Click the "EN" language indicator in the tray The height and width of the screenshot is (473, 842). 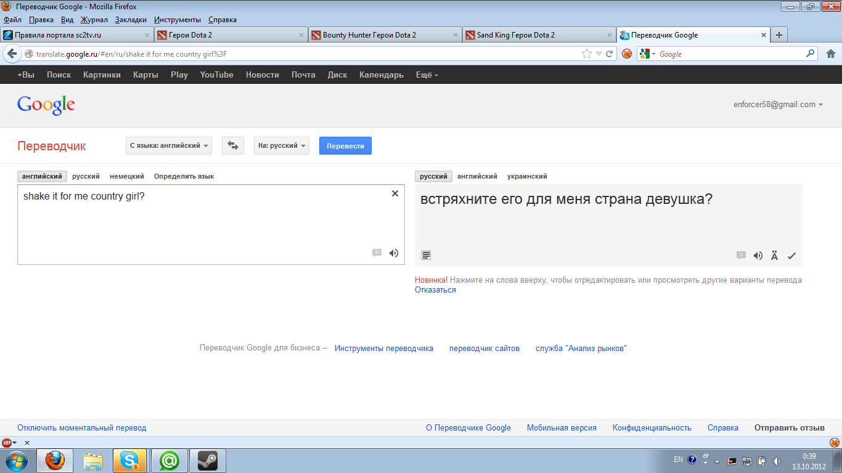[x=678, y=459]
